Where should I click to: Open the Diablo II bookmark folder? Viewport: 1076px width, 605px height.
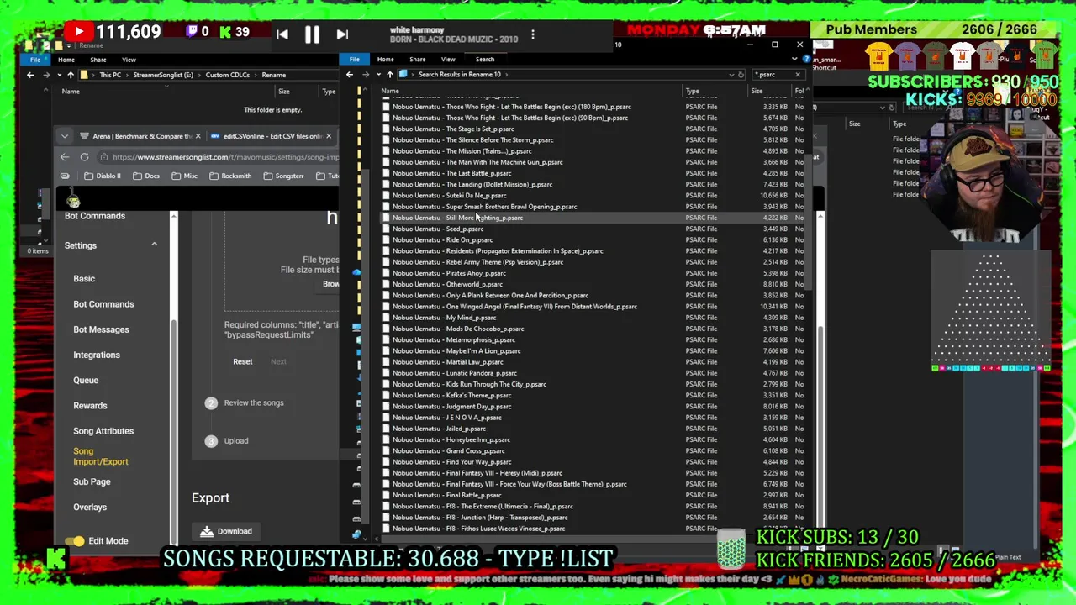[103, 176]
